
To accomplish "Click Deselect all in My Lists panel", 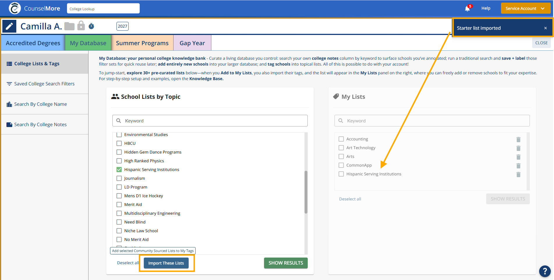I will pyautogui.click(x=350, y=199).
